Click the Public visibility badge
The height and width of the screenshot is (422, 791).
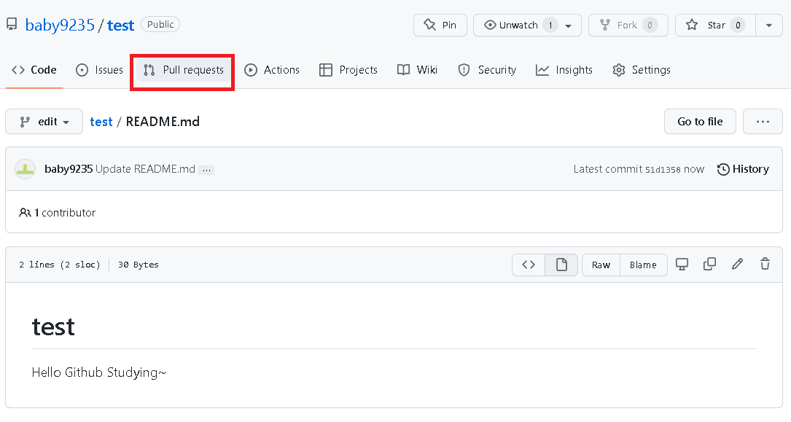(x=160, y=24)
